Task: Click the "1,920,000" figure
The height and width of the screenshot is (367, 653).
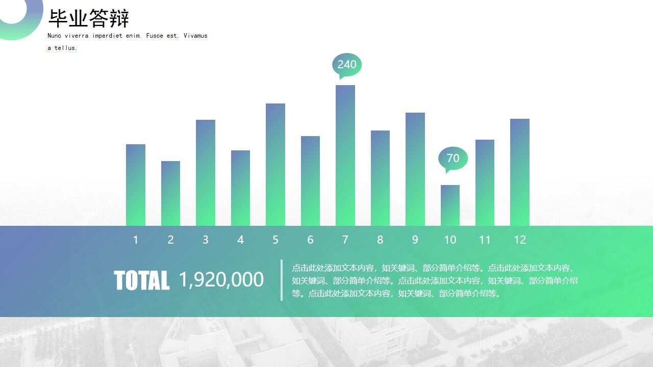Action: pyautogui.click(x=221, y=279)
